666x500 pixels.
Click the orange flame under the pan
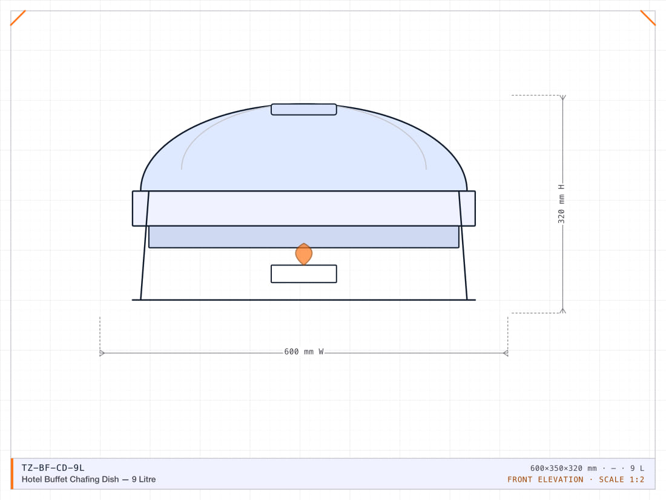(x=304, y=254)
